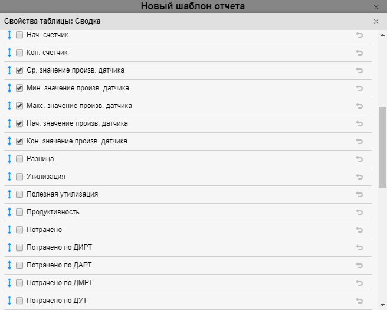Reset the Разница row name
The height and width of the screenshot is (310, 387).
pyautogui.click(x=359, y=159)
